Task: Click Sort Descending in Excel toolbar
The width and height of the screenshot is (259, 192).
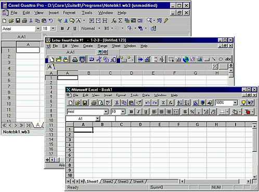Action: (187, 103)
